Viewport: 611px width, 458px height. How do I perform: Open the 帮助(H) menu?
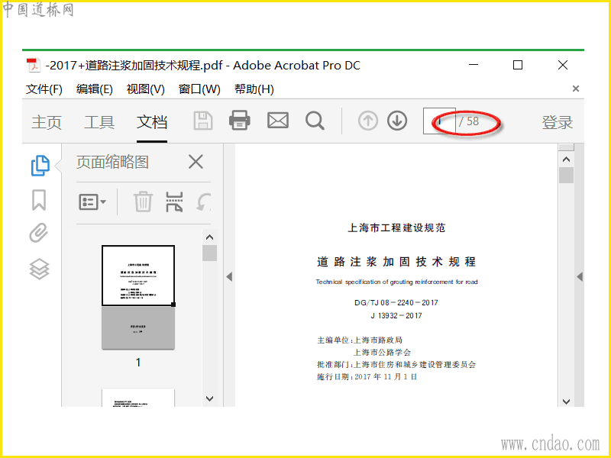point(254,89)
